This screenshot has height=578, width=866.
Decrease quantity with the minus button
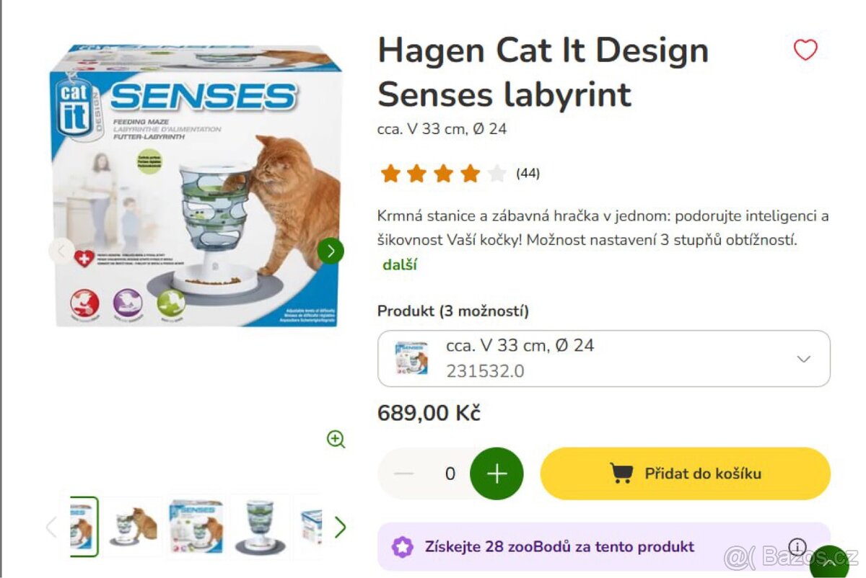pos(404,473)
